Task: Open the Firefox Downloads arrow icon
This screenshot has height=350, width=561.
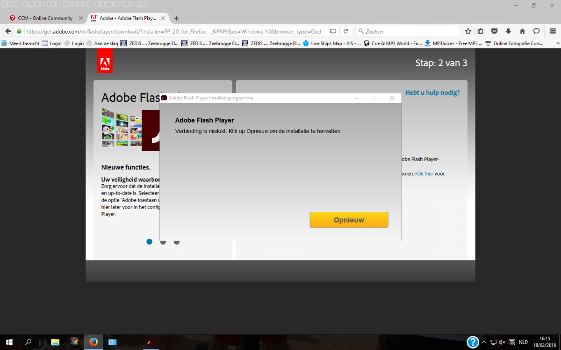Action: tap(508, 31)
